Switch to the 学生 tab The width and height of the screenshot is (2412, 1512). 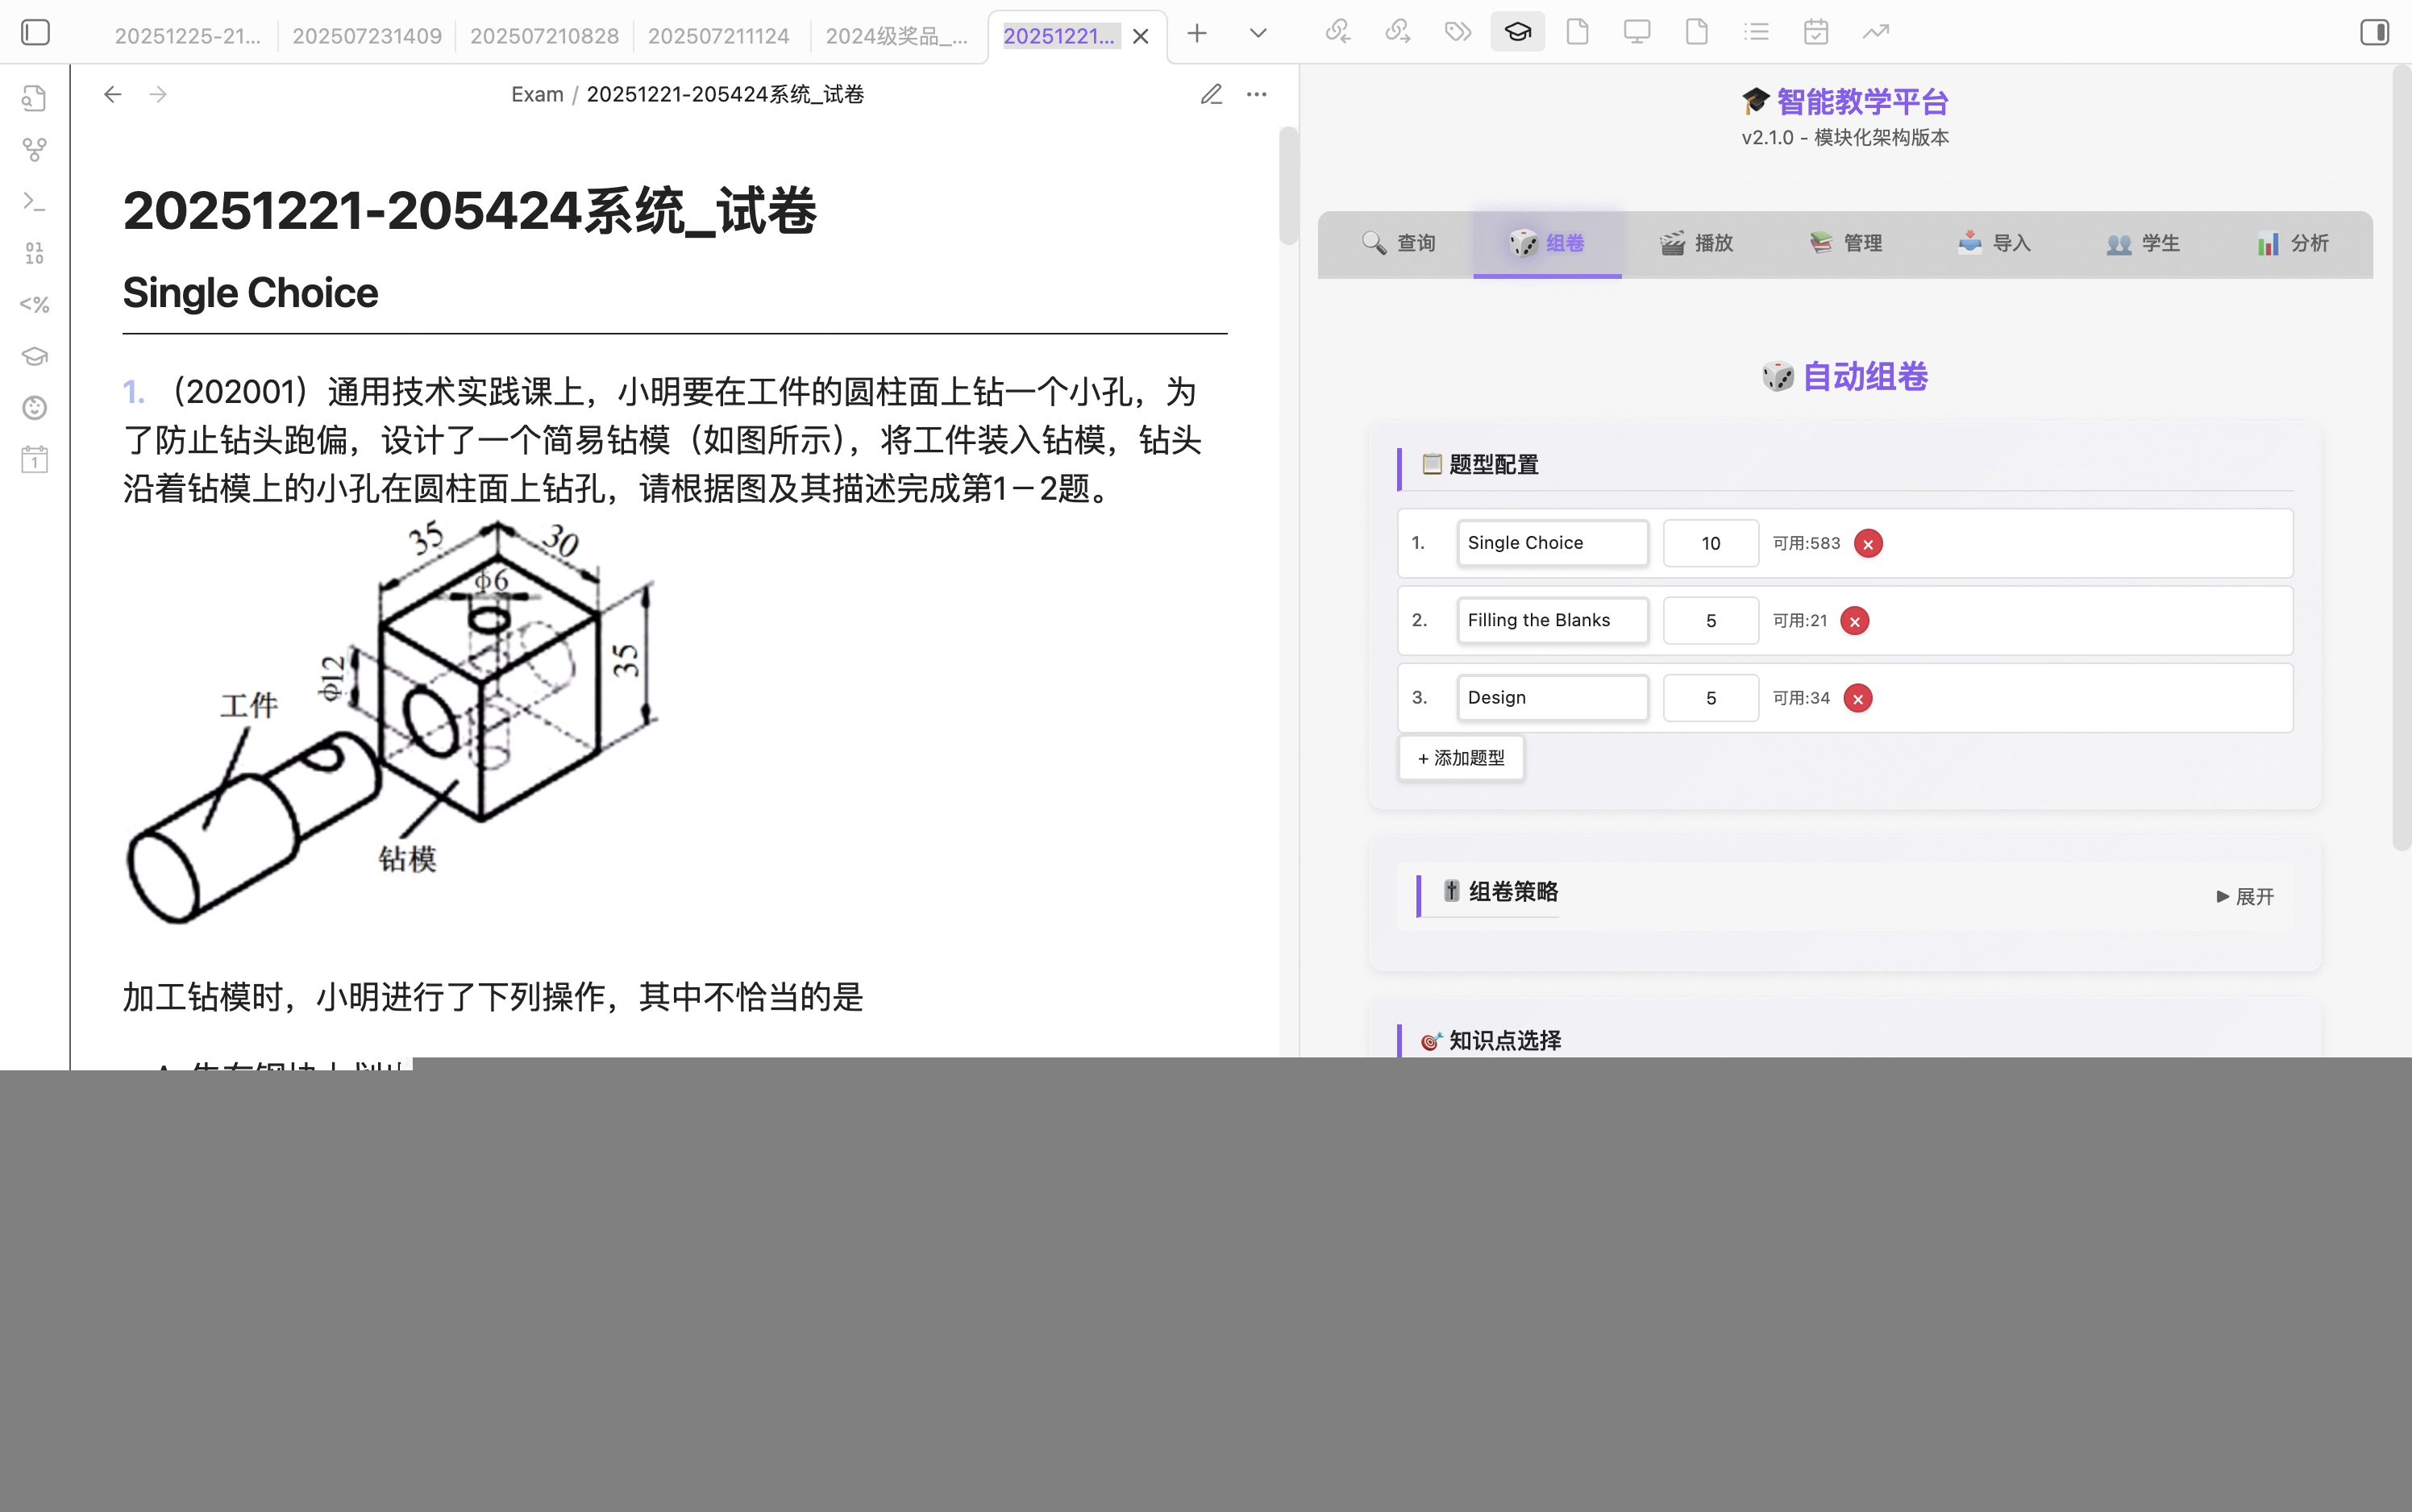[2146, 243]
